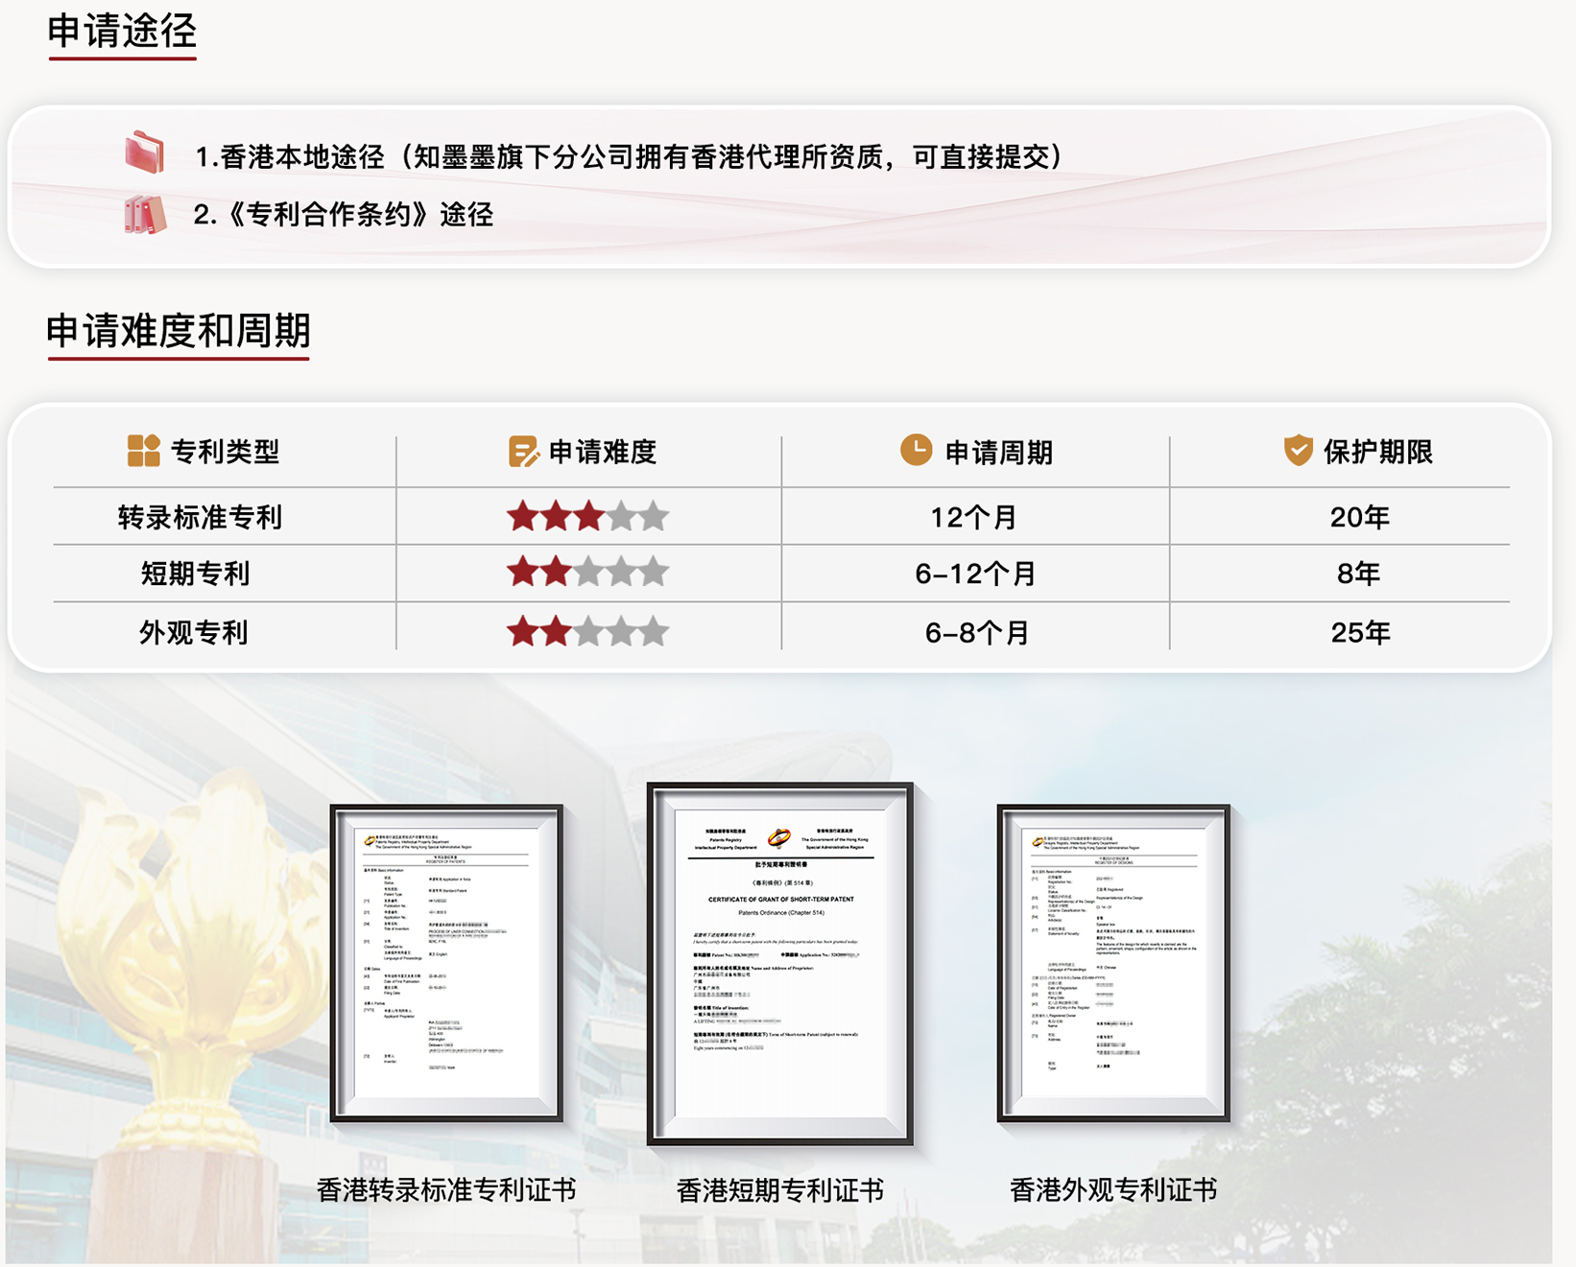Click the shield icon next to 保护期限
Screen dimensions: 1576x1267
[1298, 450]
